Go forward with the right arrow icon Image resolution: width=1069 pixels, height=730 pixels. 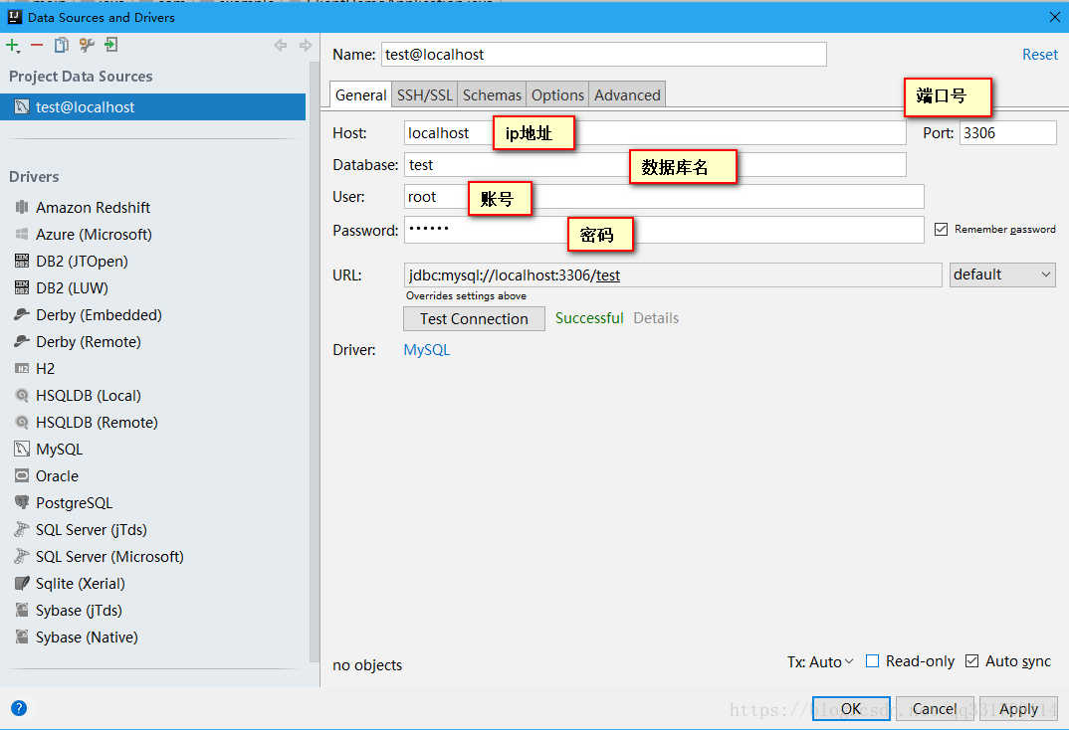pyautogui.click(x=306, y=46)
